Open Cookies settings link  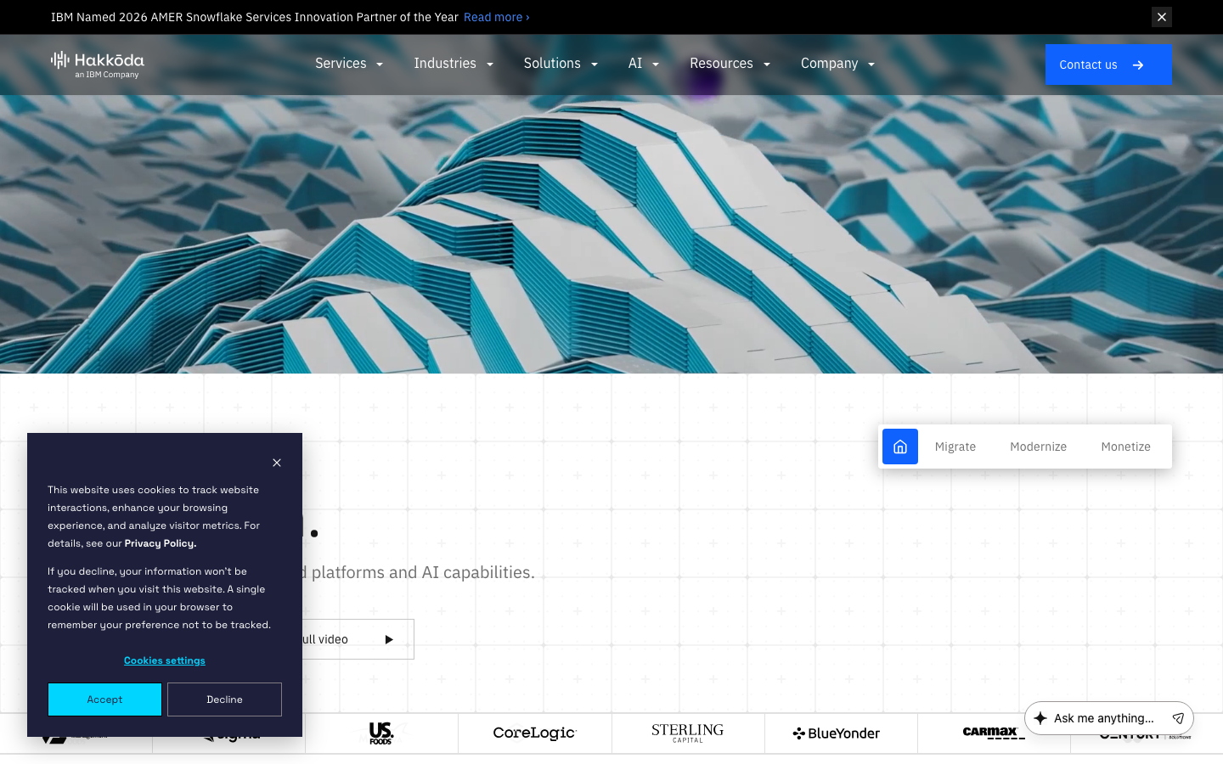165,660
